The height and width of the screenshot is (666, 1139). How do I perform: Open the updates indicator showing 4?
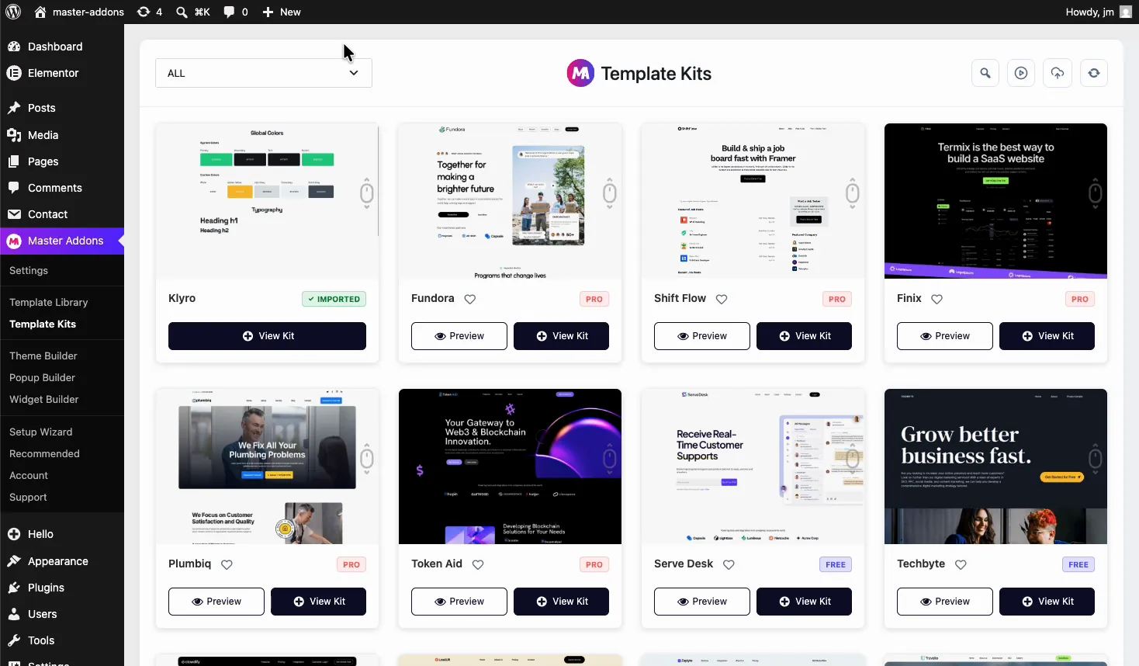150,12
